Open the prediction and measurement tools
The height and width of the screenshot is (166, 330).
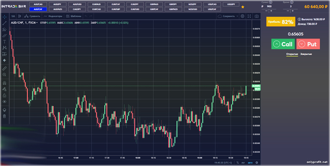point(4,54)
